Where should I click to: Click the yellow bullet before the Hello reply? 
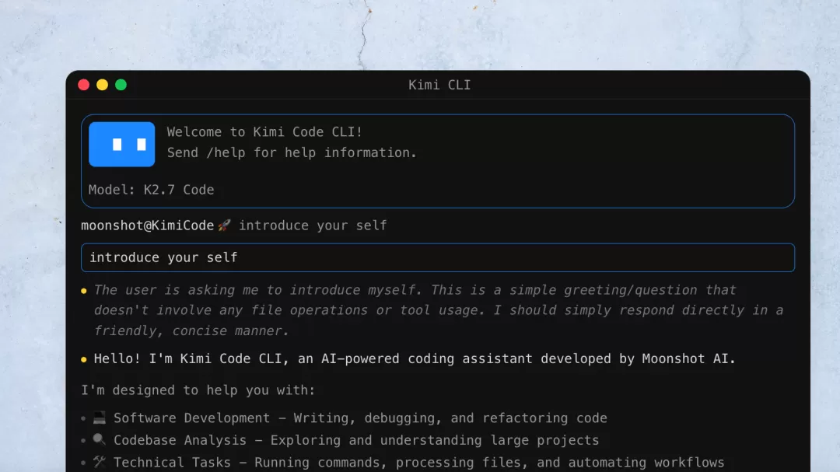point(83,359)
